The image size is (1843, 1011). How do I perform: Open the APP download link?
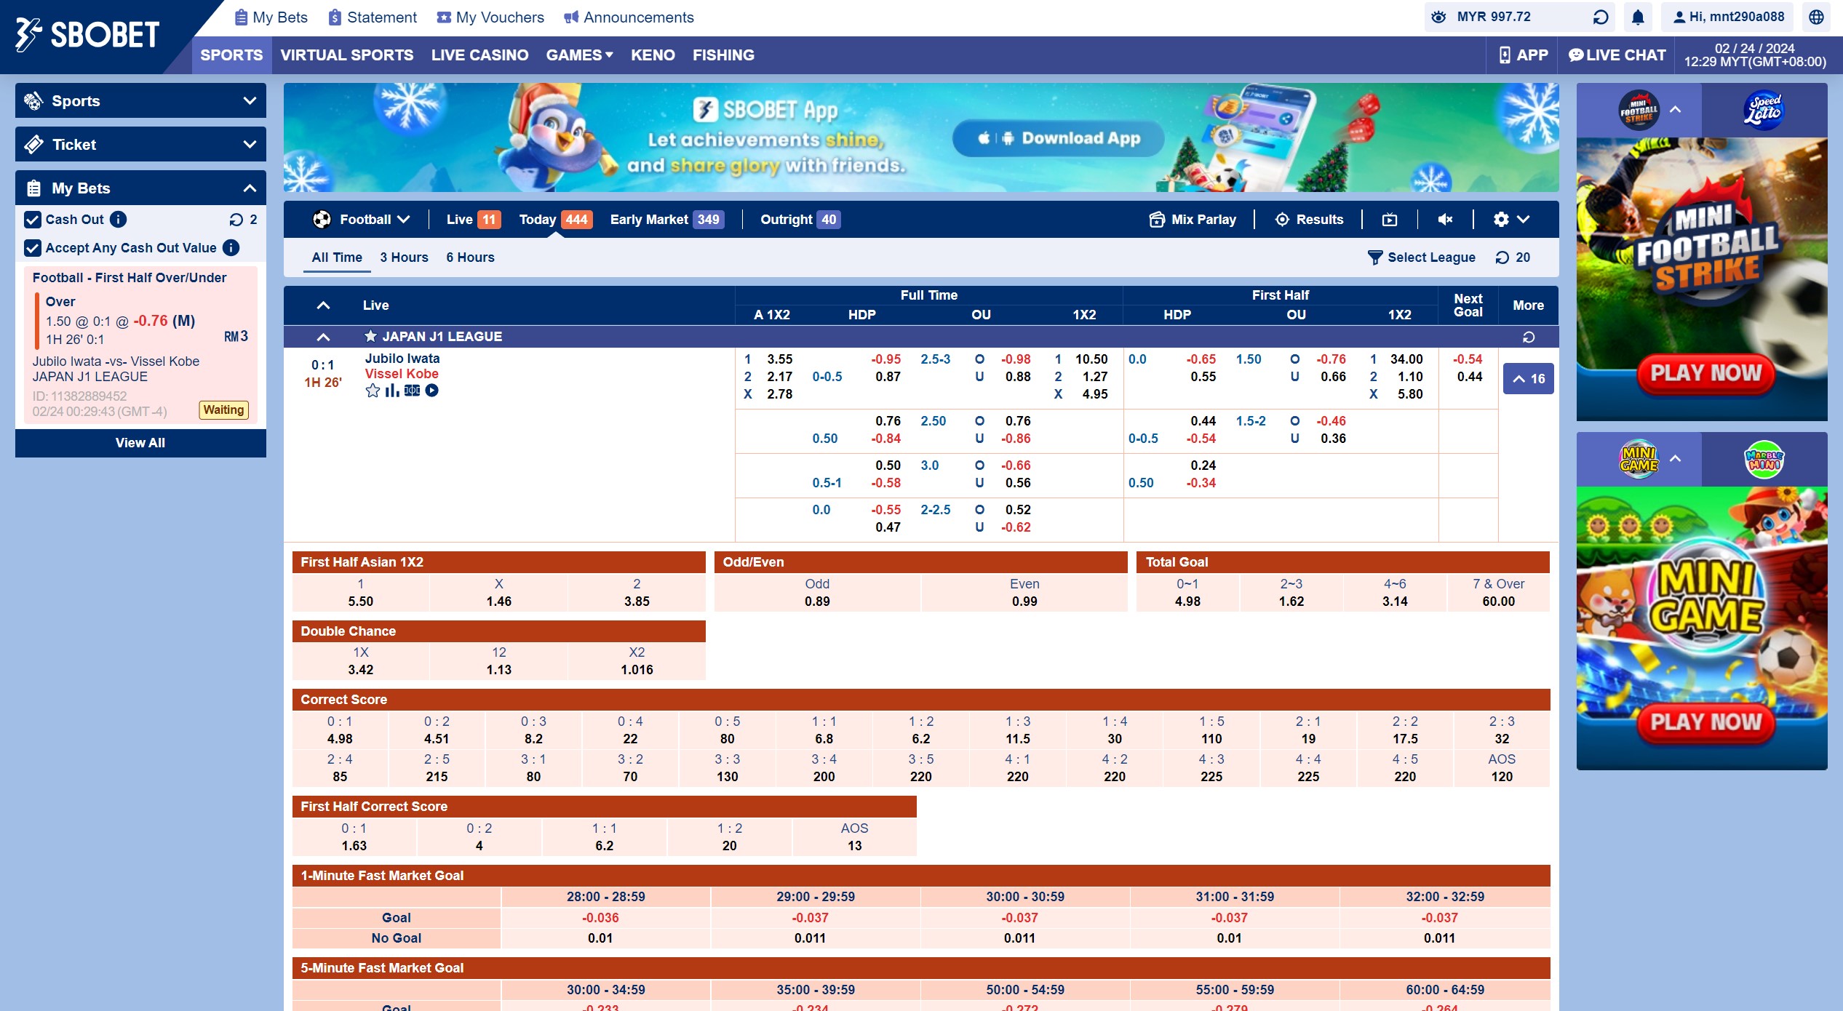[1523, 55]
